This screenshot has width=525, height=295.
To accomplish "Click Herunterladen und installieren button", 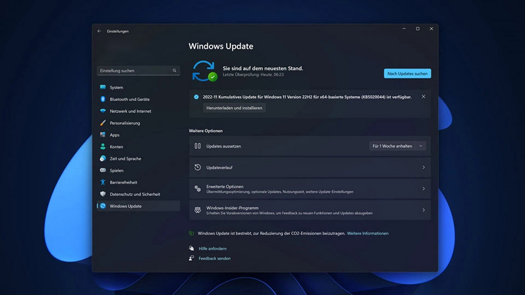I will coord(234,108).
